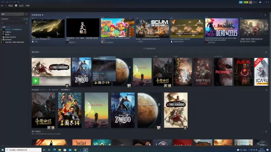Go forward with the right arrow

[5, 6]
